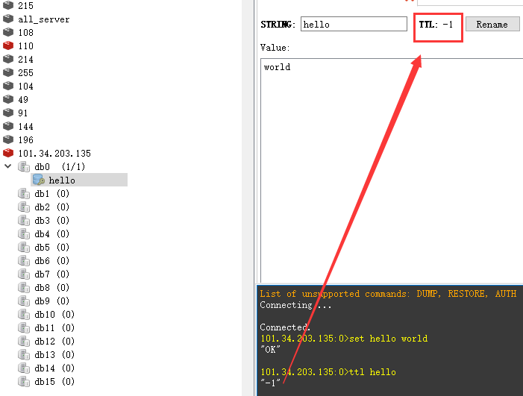
Task: Click the all_server connection icon
Action: tap(8, 19)
